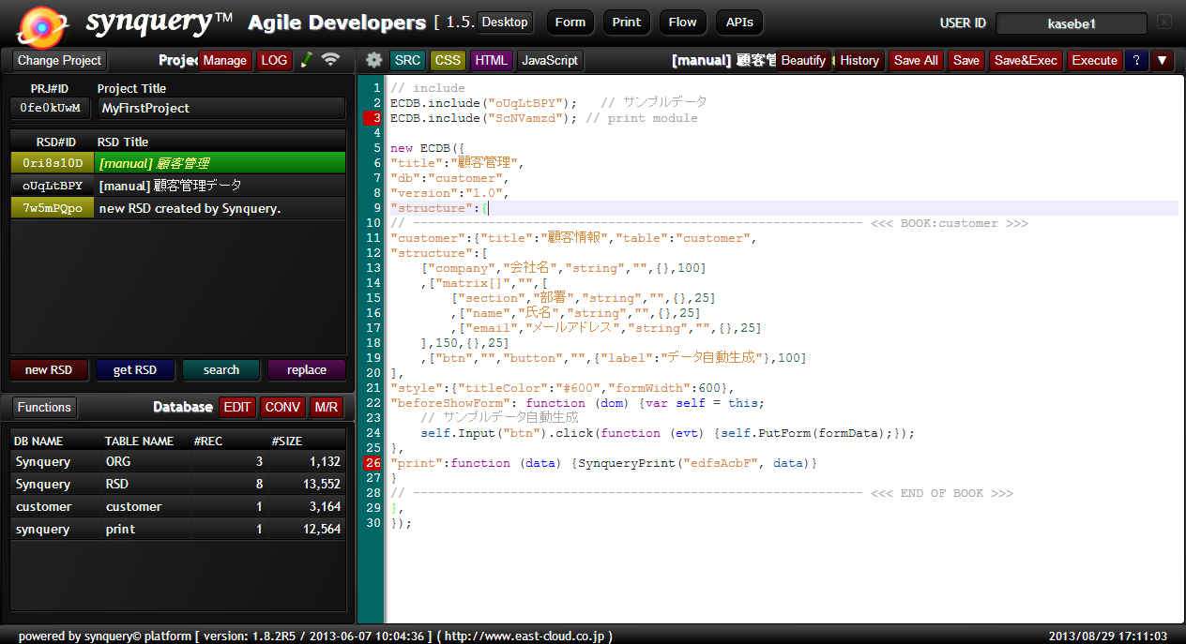Click the Manage button
The width and height of the screenshot is (1186, 644).
point(225,60)
